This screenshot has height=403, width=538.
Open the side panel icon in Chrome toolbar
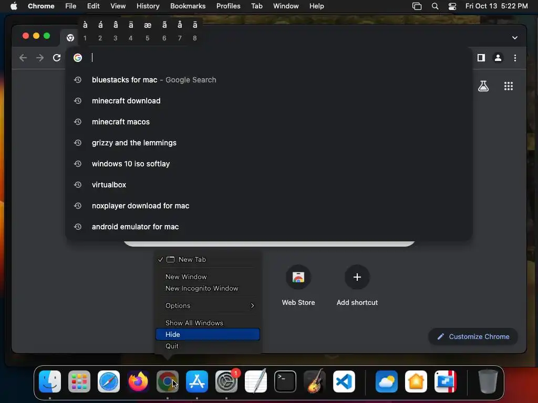pyautogui.click(x=481, y=58)
